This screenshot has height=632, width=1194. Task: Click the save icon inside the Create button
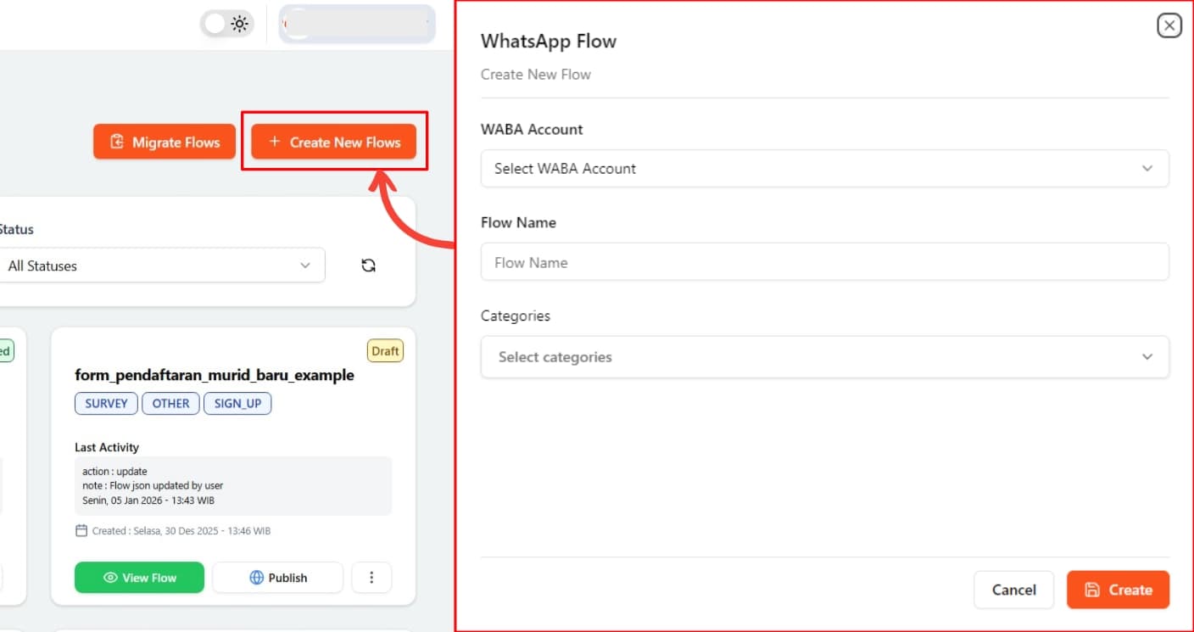(1094, 590)
